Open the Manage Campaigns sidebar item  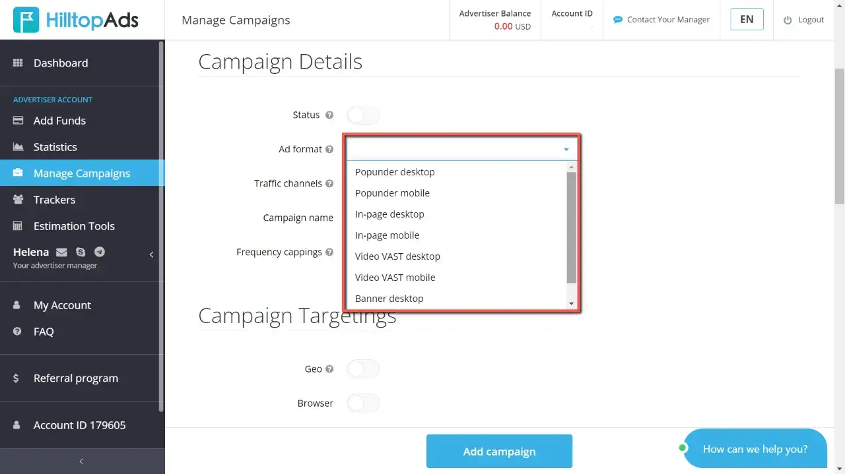(82, 173)
